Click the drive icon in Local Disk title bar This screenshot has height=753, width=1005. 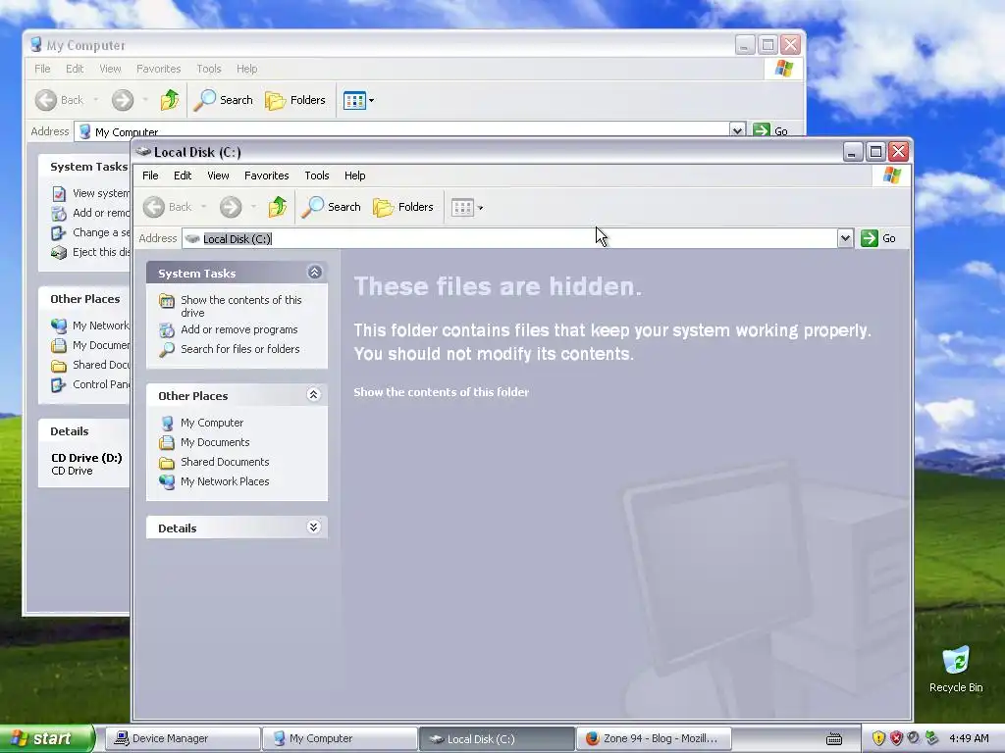143,152
